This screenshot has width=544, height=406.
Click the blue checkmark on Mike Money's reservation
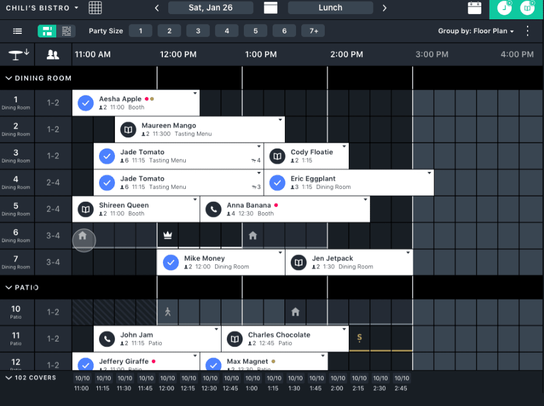point(171,262)
